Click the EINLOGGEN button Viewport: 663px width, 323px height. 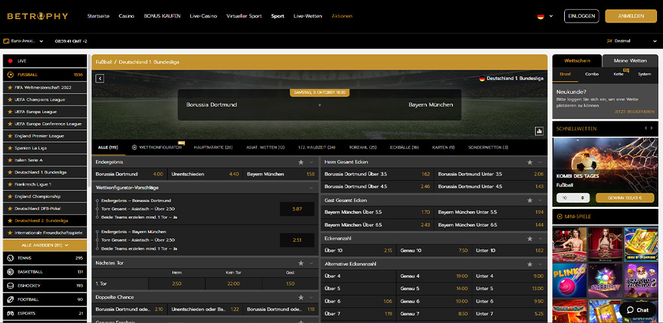[581, 16]
